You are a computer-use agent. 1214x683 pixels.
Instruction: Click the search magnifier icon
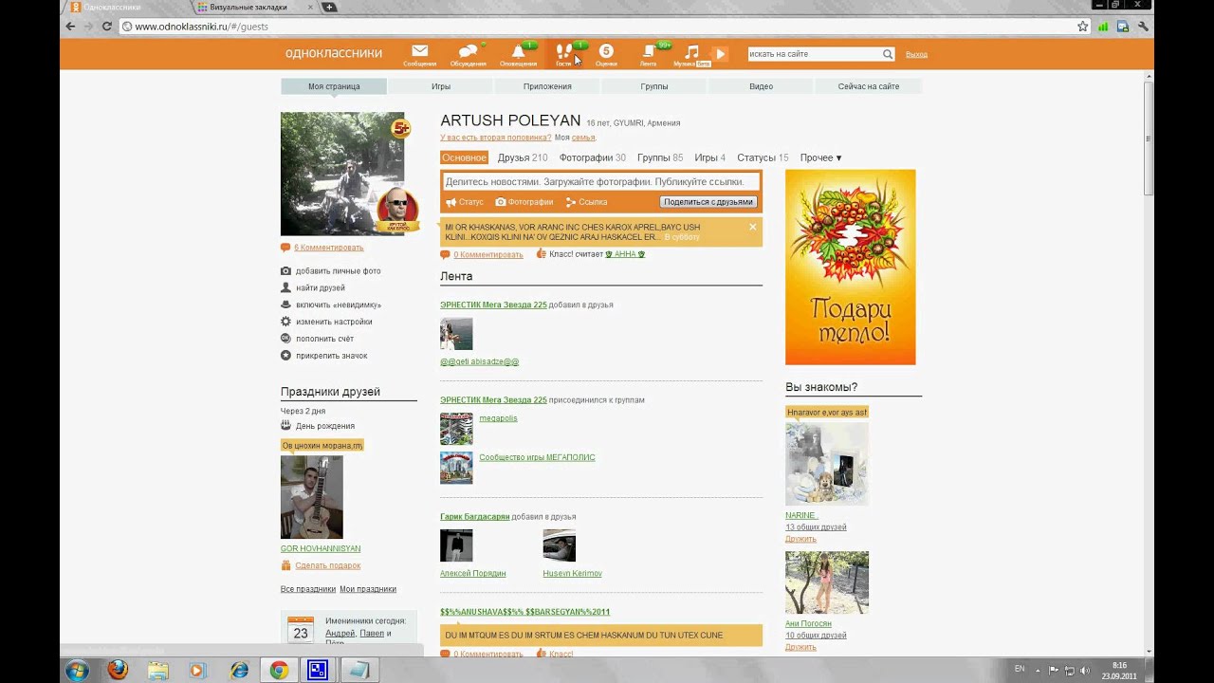(x=888, y=54)
